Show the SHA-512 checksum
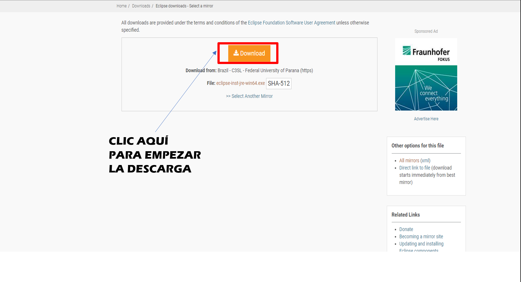This screenshot has height=282, width=521. [x=279, y=83]
